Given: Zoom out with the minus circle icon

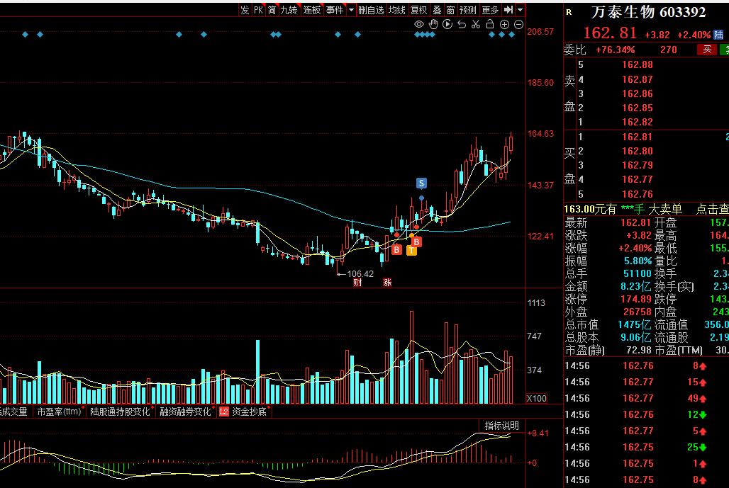Looking at the screenshot, I should 519,24.
